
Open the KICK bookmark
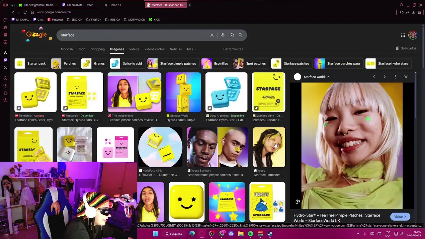[x=155, y=20]
